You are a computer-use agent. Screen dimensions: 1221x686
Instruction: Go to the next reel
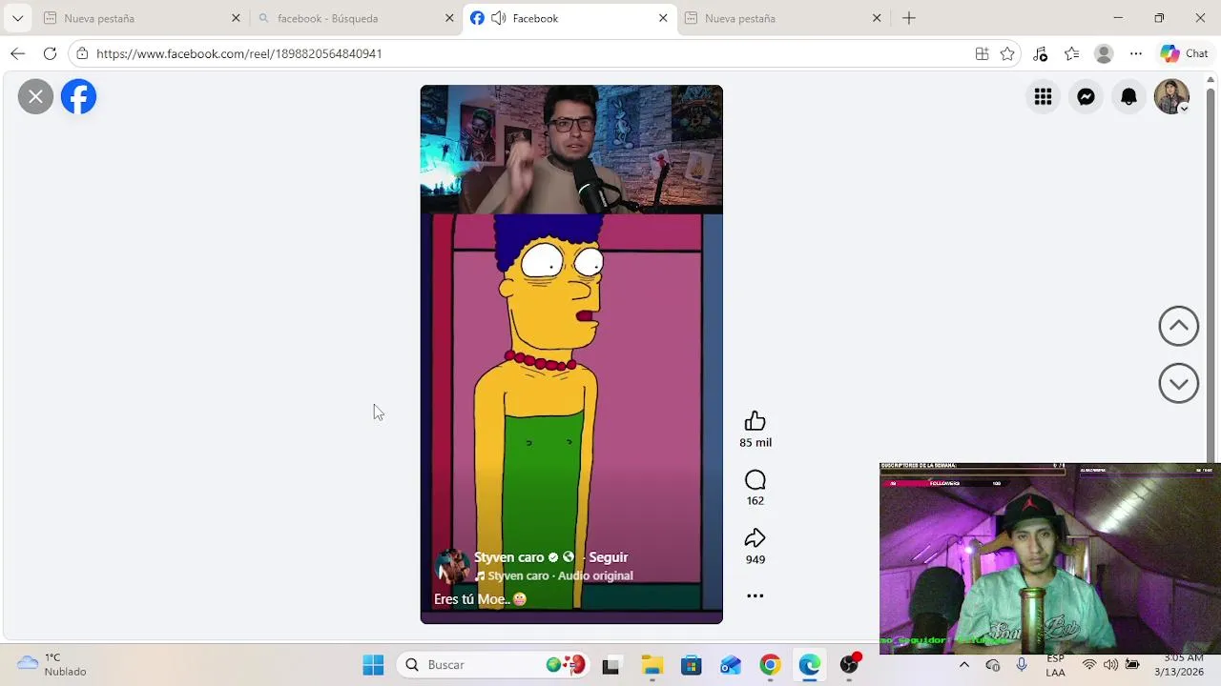coord(1178,383)
